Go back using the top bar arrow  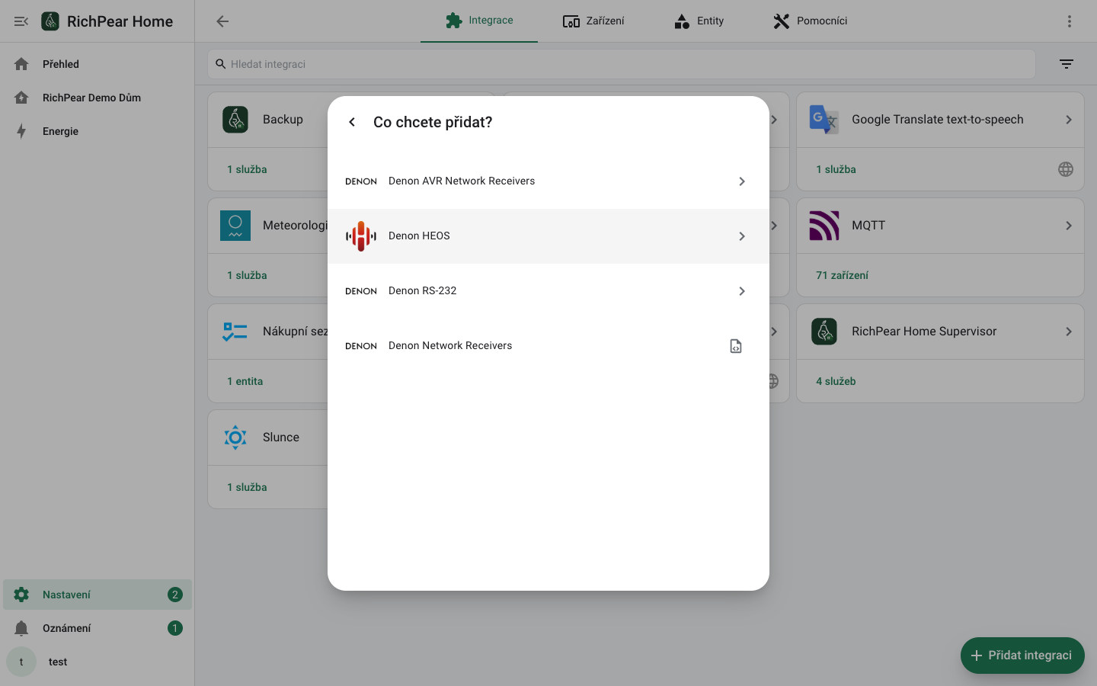pos(222,21)
